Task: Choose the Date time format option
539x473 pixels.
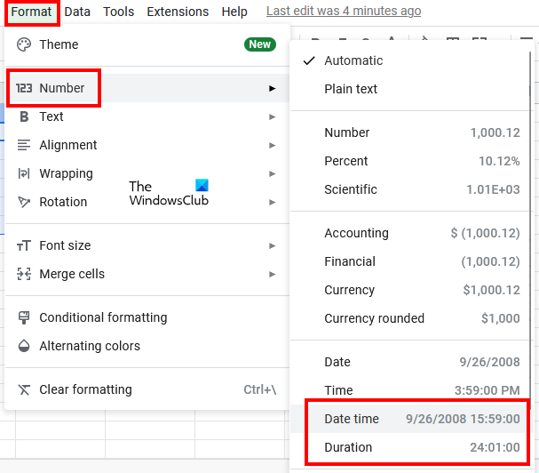Action: pos(352,419)
